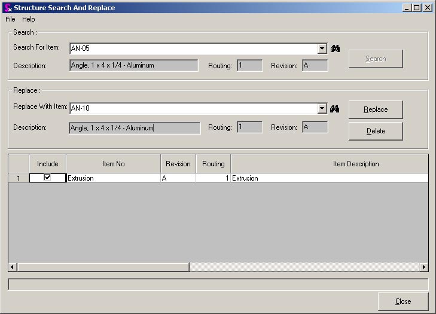
Task: Click the Replace With Item text field
Action: [193, 108]
